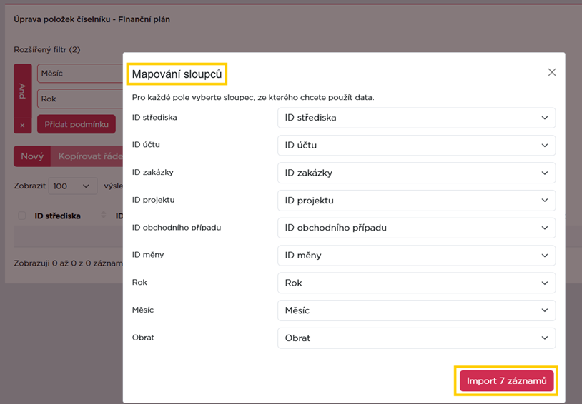This screenshot has height=404, width=582.
Task: Expand the ID měny mapping dropdown
Action: (x=416, y=256)
